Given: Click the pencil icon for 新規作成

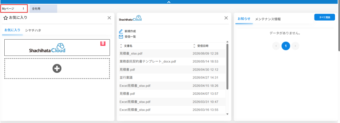Looking at the screenshot, I should [x=121, y=31].
